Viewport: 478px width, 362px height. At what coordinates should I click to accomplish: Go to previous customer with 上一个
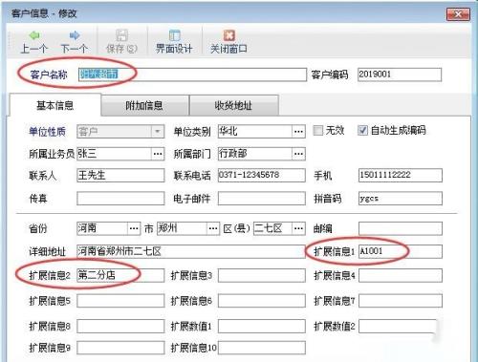pyautogui.click(x=34, y=42)
